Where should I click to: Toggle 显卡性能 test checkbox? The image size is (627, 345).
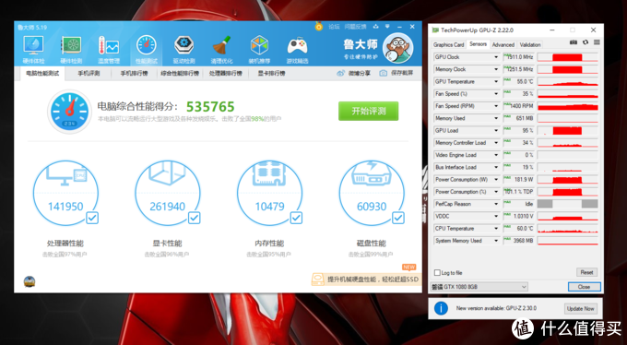(x=194, y=218)
